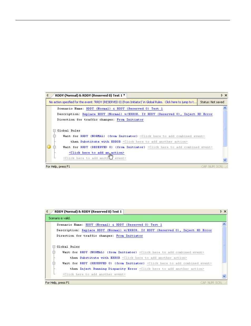Image resolution: width=251 pixels, height=326 pixels.
Task: Select tab 'RDDY (Normal) & RDDY (Reserved 0) Test 1 *'
Action: 90,95
